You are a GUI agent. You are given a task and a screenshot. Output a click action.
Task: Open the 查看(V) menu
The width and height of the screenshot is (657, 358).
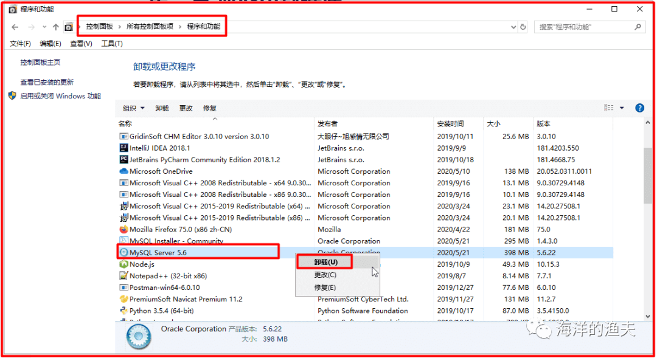[81, 44]
